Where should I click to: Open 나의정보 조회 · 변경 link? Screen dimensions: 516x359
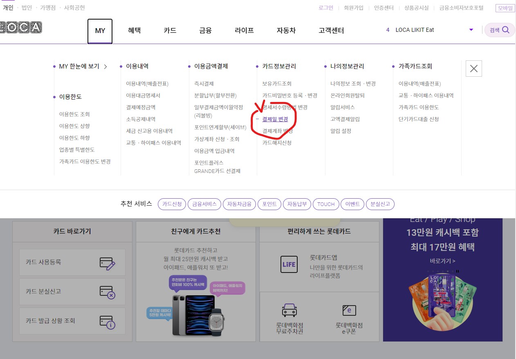353,84
